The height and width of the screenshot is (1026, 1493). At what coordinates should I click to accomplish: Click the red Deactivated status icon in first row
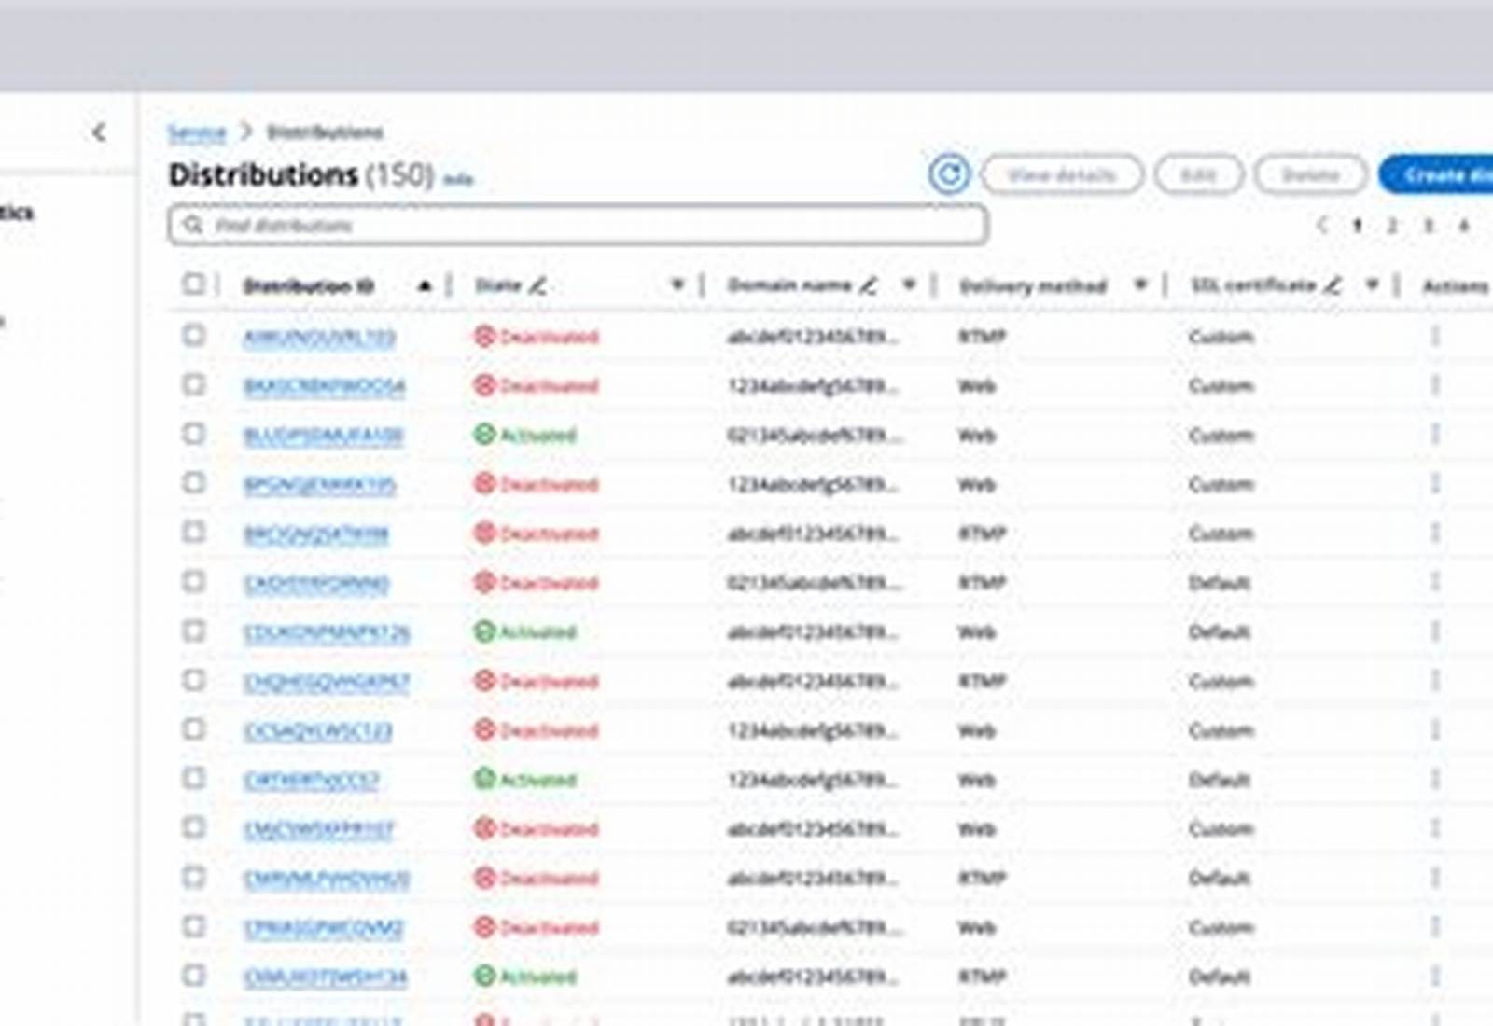click(x=483, y=336)
